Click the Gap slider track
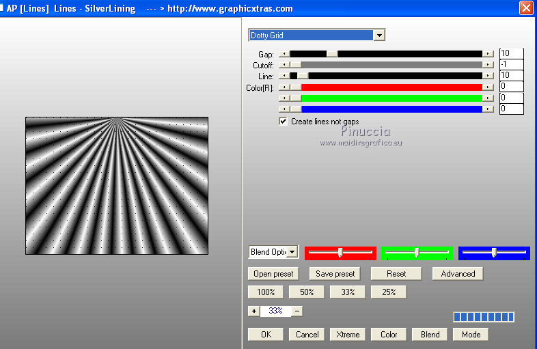This screenshot has height=349, width=537. tap(386, 54)
